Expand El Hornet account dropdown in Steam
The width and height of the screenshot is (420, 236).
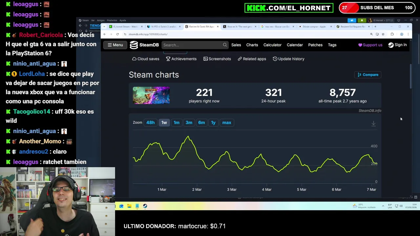click(x=381, y=20)
